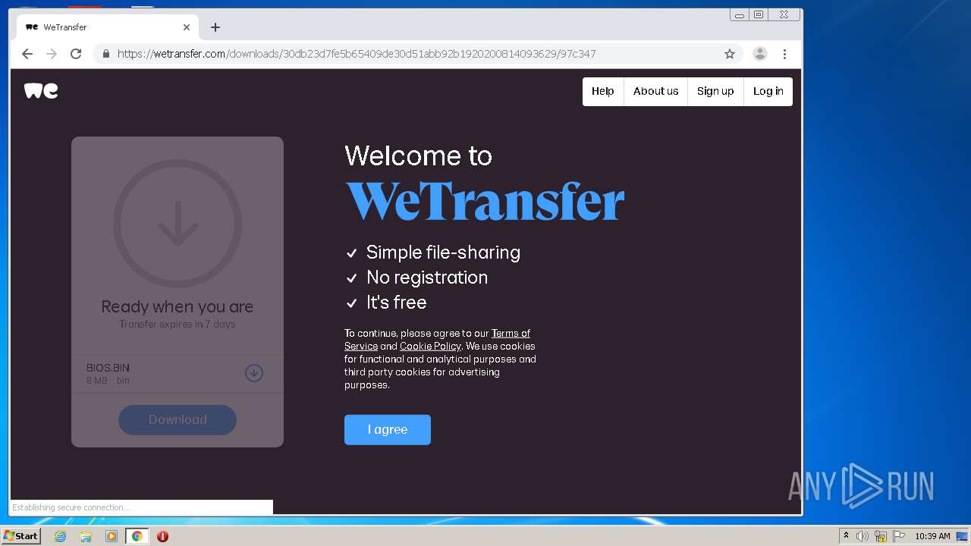Maximize the Chrome window
The width and height of the screenshot is (971, 546).
tap(759, 14)
